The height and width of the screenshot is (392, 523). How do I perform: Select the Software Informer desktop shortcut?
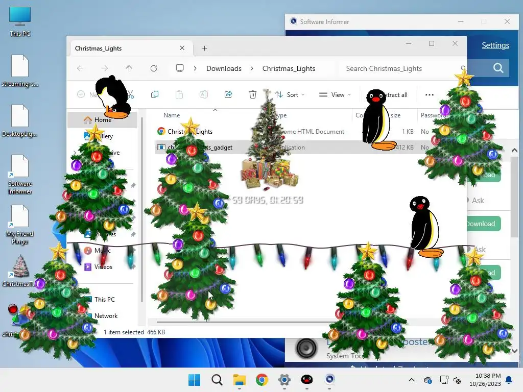[20, 175]
